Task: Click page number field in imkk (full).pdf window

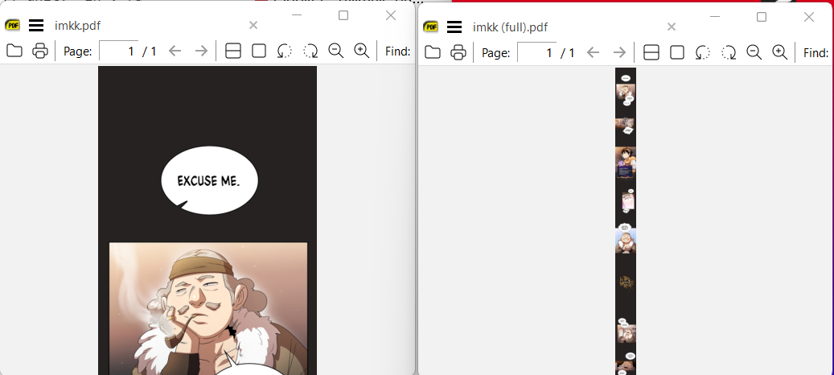Action: coord(536,52)
